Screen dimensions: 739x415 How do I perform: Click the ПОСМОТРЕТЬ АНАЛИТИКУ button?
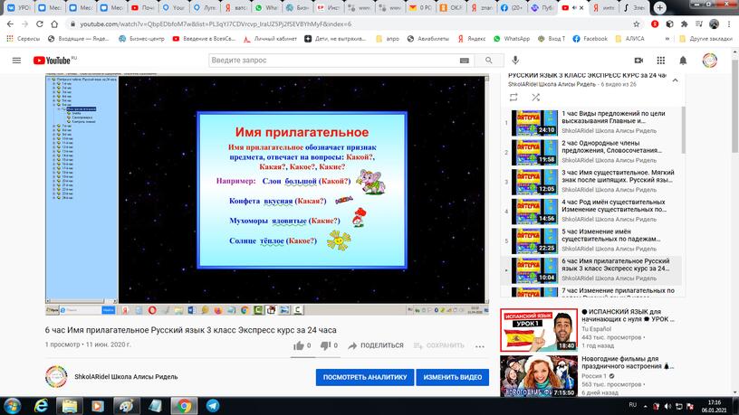pos(365,377)
